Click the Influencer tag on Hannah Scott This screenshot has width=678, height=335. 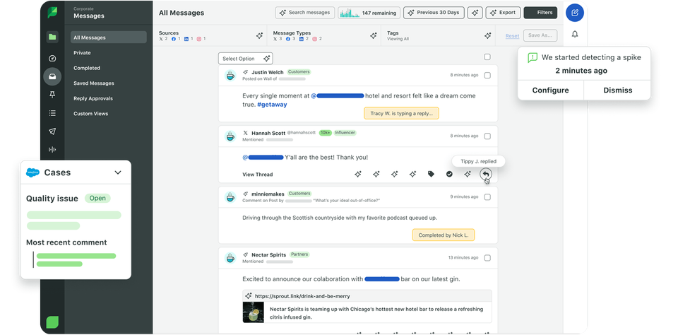tap(345, 133)
